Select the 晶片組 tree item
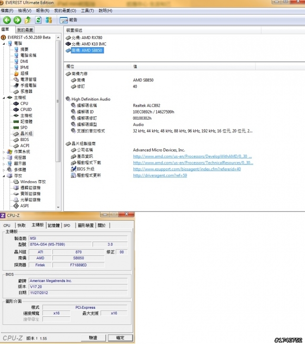305x344 pixels. click(x=26, y=133)
